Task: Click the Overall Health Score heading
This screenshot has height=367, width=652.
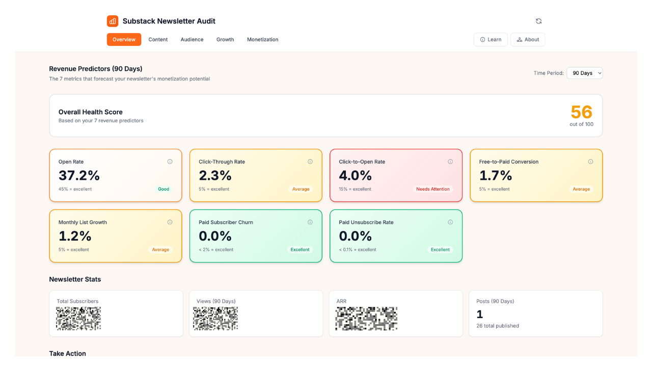Action: coord(91,112)
